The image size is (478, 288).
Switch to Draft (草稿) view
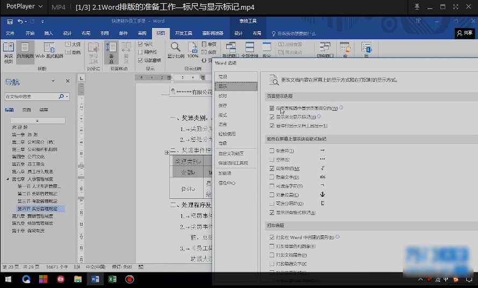[x=73, y=53]
